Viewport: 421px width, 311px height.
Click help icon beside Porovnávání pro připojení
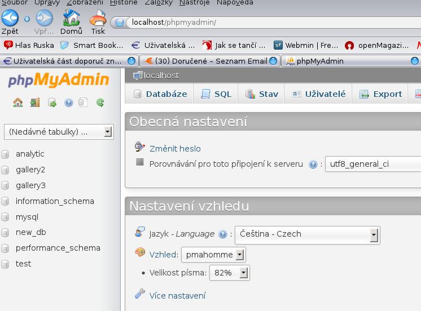313,164
